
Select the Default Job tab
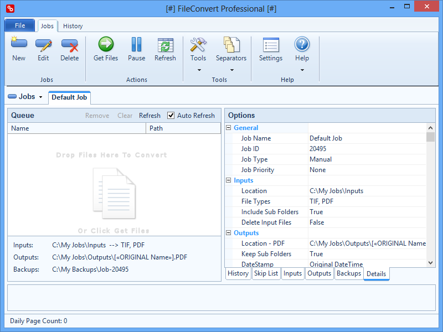(69, 97)
